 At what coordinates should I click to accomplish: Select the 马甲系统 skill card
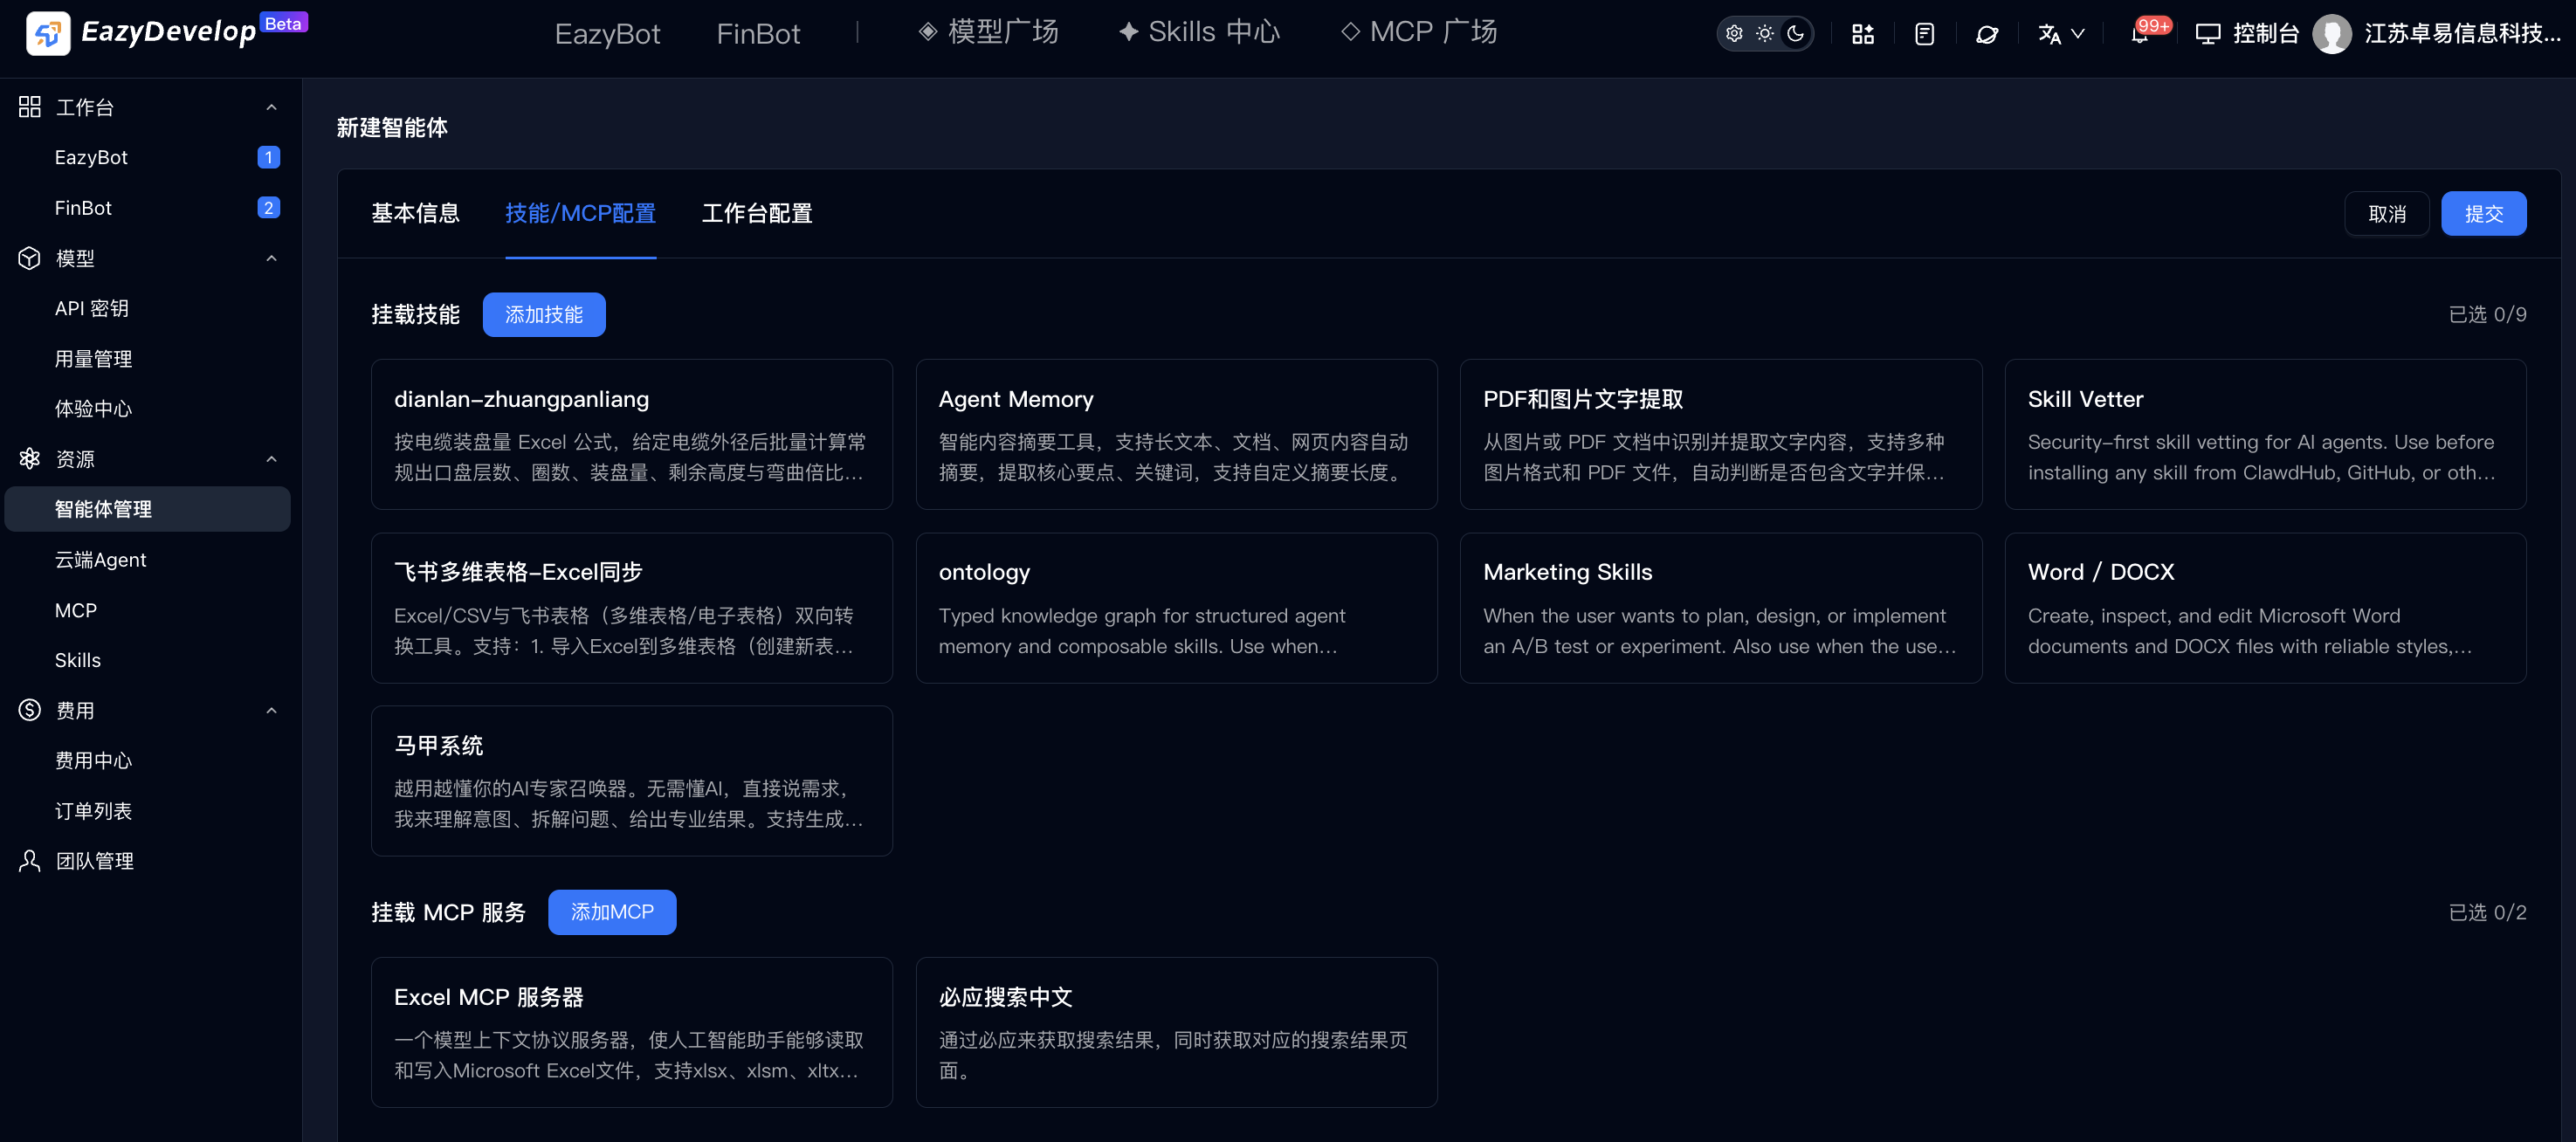click(632, 781)
